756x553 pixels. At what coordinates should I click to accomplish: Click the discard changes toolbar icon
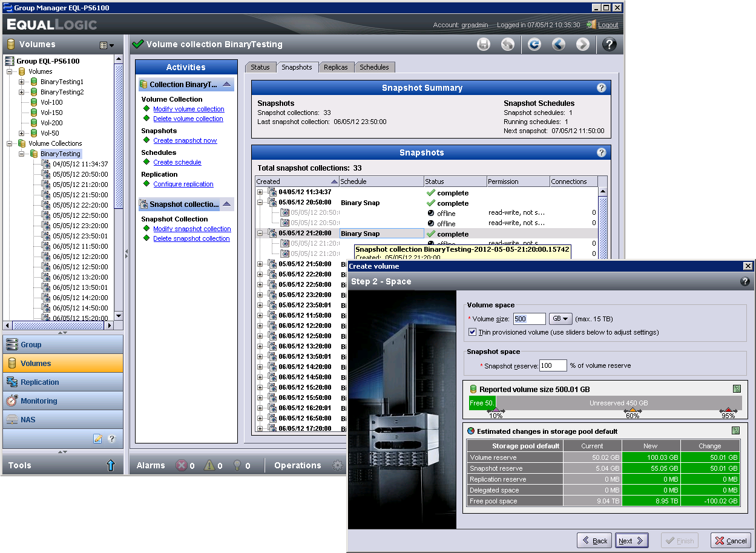click(508, 44)
